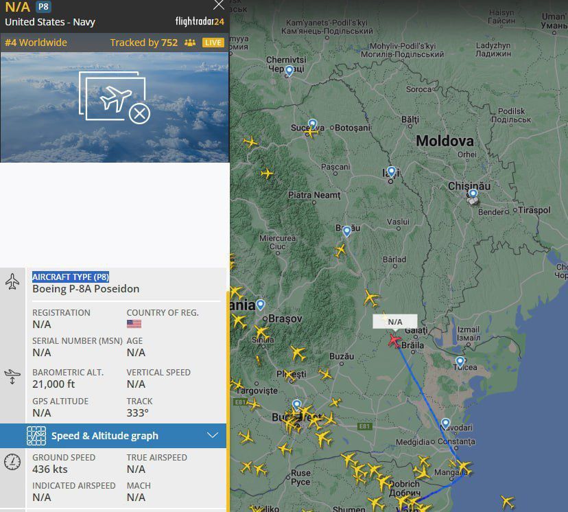Viewport: 568px width, 512px height.
Task: Click the N/A callsign label on map
Action: [395, 322]
